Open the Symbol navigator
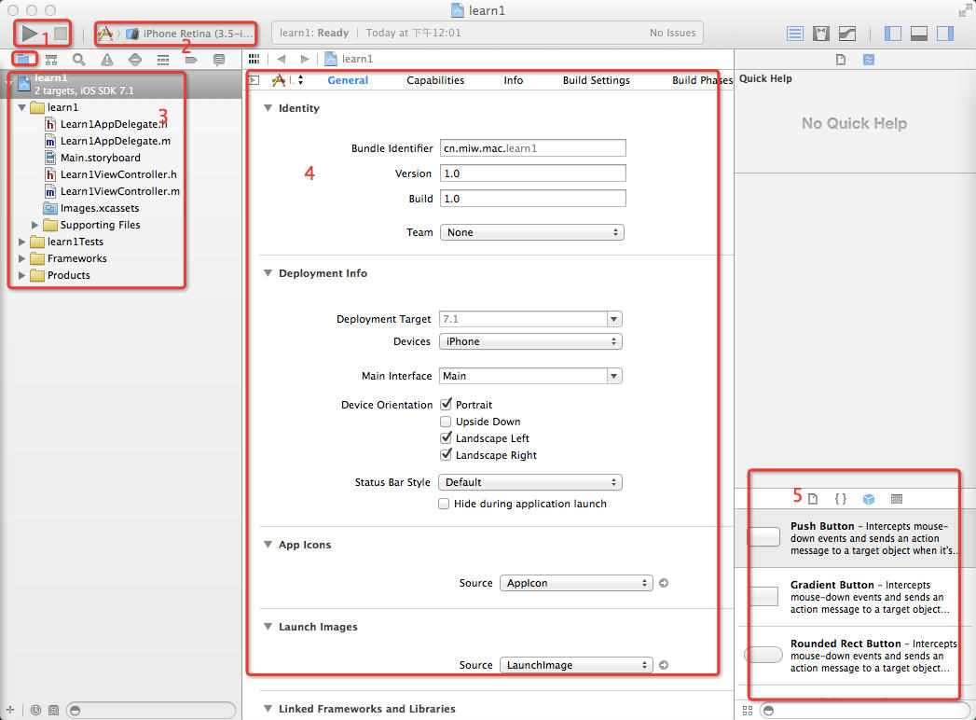This screenshot has height=720, width=976. [x=51, y=60]
